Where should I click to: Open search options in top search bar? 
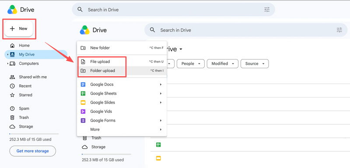click(x=267, y=10)
